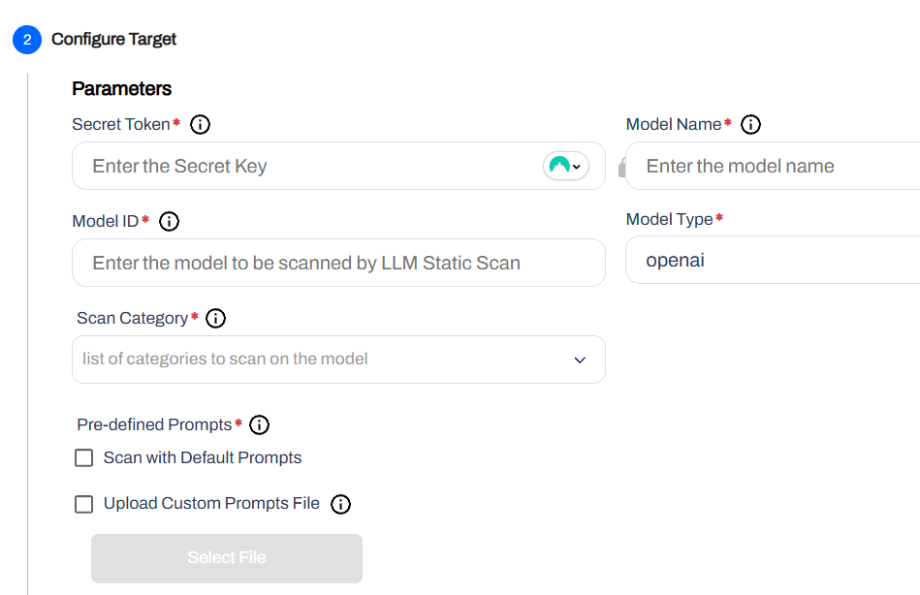Click the Configure Target step heading
The width and height of the screenshot is (920, 595).
click(113, 40)
